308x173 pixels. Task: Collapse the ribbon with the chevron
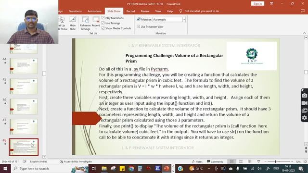tap(305, 33)
